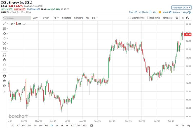Enable the Extended Hrs checkbox

130,18
